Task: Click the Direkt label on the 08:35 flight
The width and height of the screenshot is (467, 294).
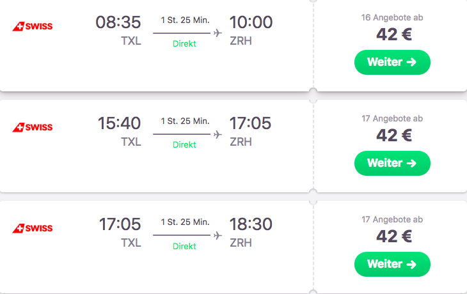Action: point(184,43)
